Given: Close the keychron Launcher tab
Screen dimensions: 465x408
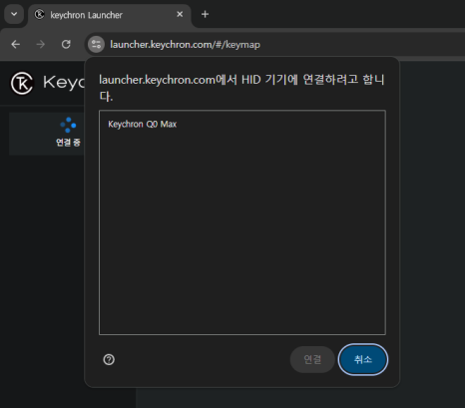Looking at the screenshot, I should 180,14.
